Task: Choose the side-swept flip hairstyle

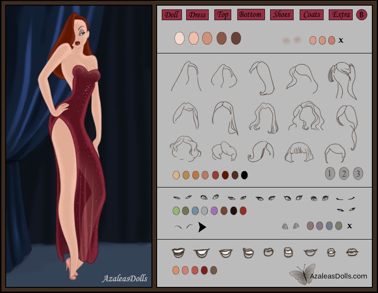Action: pos(261,151)
